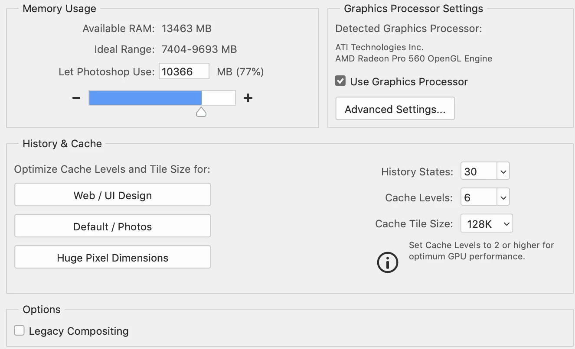Click the blue filled part of memory slider
575x349 pixels.
[x=145, y=98]
